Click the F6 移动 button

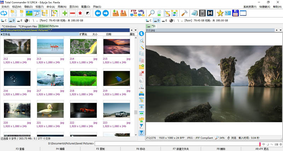[x=140, y=149]
